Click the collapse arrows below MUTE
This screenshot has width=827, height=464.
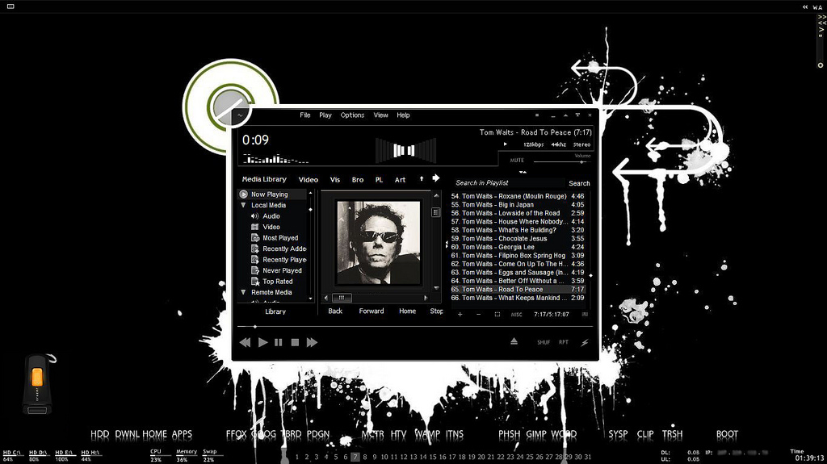pos(523,172)
